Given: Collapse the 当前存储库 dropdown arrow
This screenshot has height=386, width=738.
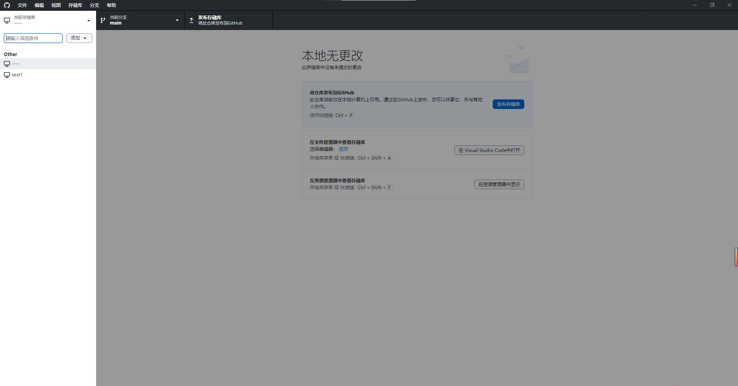Looking at the screenshot, I should (x=89, y=20).
